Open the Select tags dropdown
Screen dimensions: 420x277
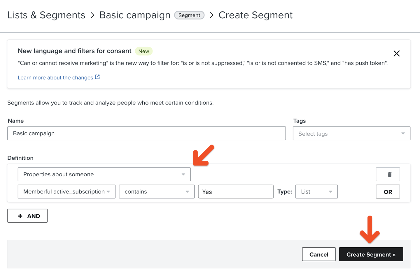tap(351, 134)
